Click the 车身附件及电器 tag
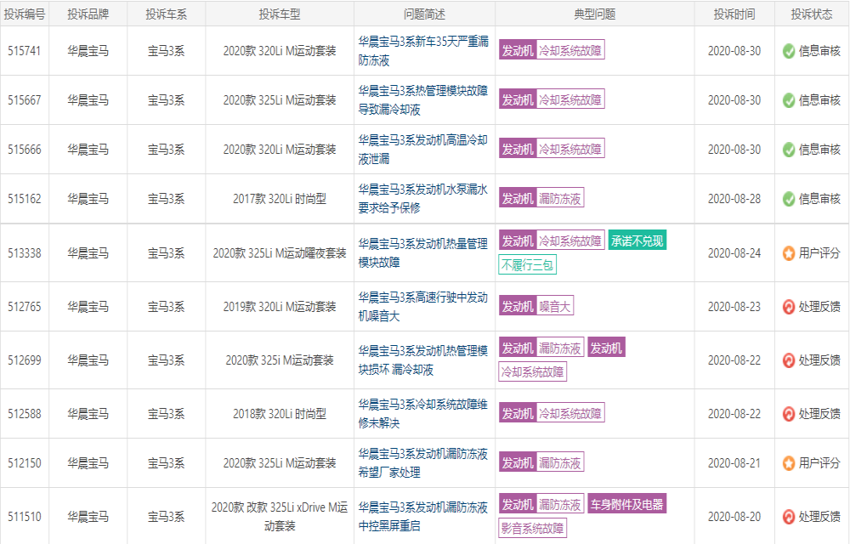The width and height of the screenshot is (850, 544). click(626, 504)
